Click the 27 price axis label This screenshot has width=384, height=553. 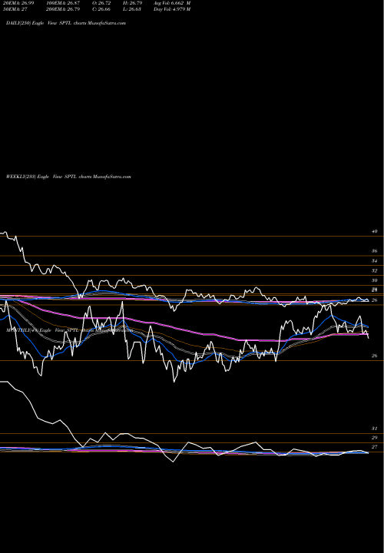click(375, 447)
